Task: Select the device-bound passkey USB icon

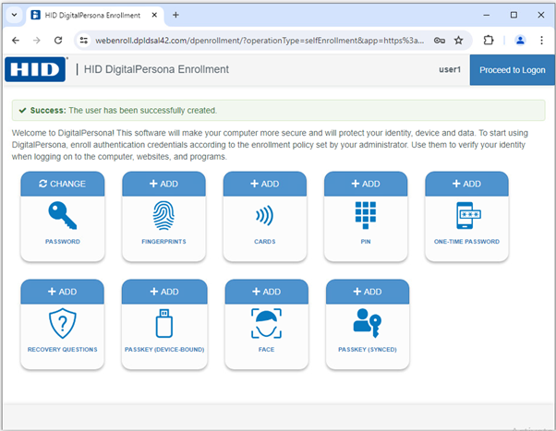Action: [163, 324]
